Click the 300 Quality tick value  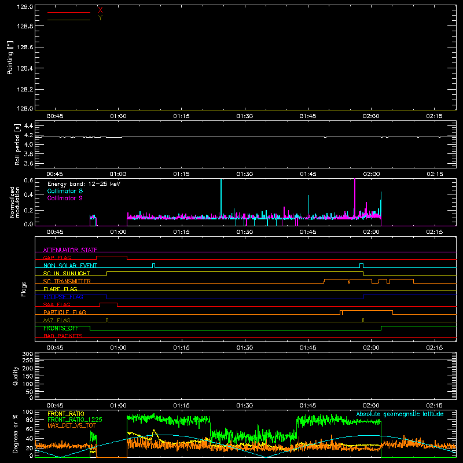point(28,354)
